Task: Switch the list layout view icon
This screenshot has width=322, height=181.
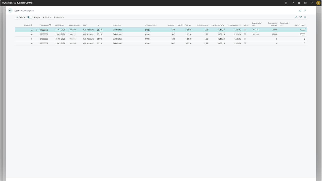Action: [305, 17]
